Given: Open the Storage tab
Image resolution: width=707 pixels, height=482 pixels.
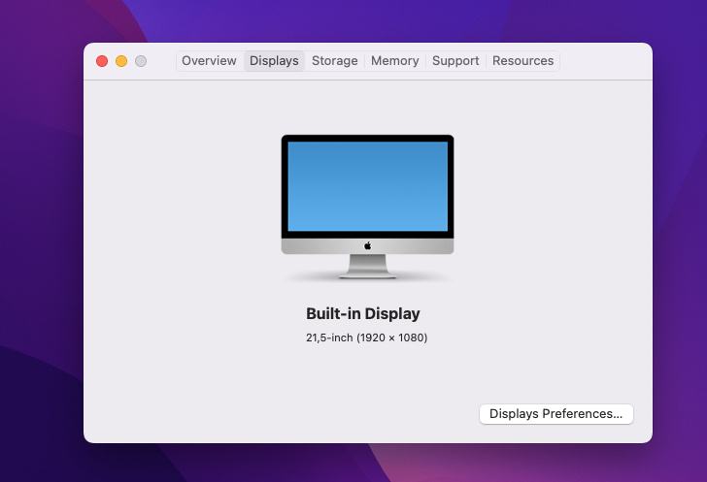Looking at the screenshot, I should (x=334, y=61).
